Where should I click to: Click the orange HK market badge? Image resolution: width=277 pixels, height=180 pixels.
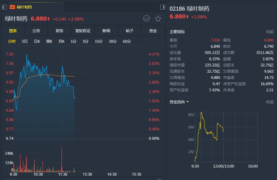12,7
